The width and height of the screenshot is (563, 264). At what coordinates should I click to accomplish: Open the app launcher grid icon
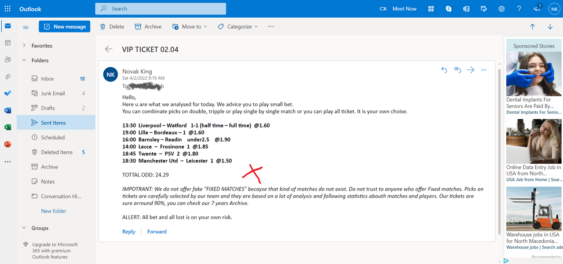coord(7,9)
